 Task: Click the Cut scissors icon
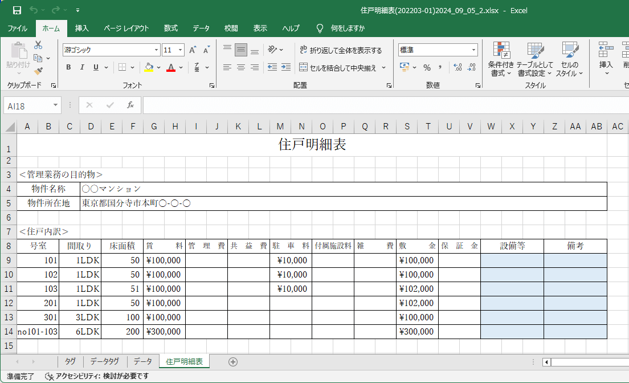[38, 45]
